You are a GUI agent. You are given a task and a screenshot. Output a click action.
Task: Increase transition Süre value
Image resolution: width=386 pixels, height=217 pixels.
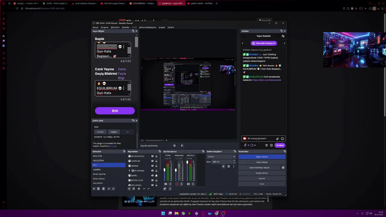(234, 161)
